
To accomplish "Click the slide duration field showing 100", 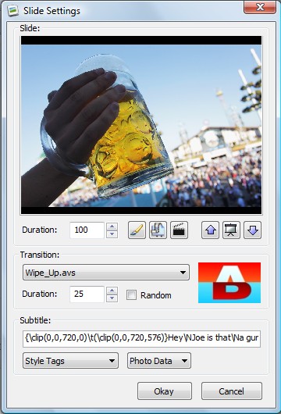I will click(87, 230).
